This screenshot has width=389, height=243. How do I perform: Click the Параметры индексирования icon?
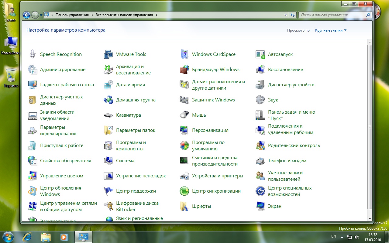tap(33, 130)
